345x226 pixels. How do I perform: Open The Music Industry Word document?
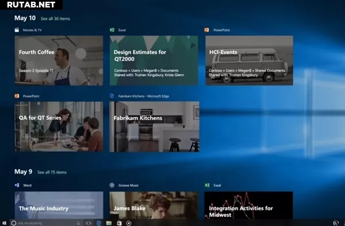(x=59, y=205)
